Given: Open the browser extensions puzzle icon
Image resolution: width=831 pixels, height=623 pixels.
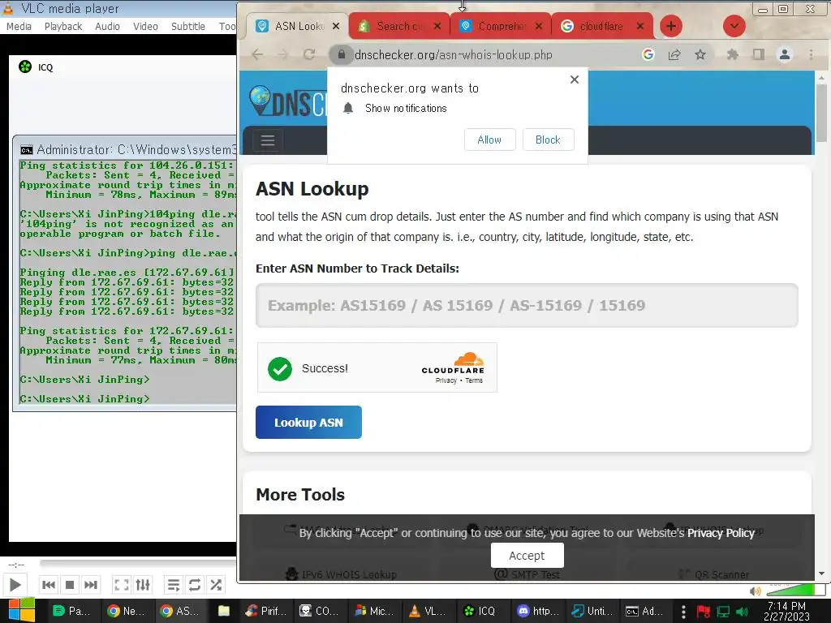Looking at the screenshot, I should coord(733,54).
